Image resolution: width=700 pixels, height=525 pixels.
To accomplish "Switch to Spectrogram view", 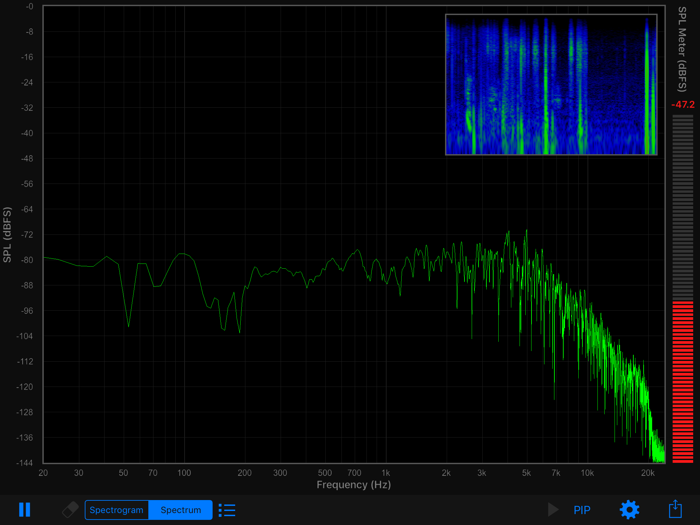I will (x=117, y=510).
